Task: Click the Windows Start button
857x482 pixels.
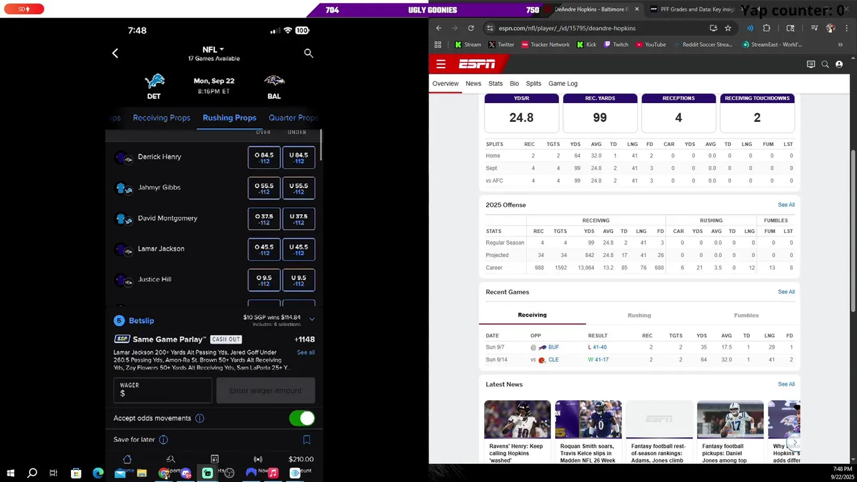Action: pyautogui.click(x=10, y=473)
